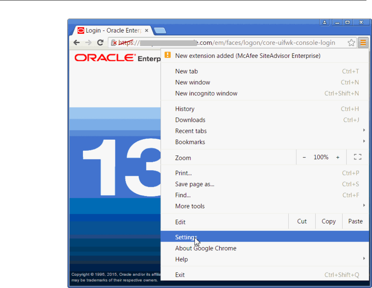Click the browser back arrow
The width and height of the screenshot is (372, 288).
(77, 43)
